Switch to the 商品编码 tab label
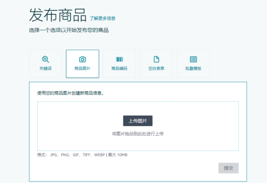The height and width of the screenshot is (183, 267). [119, 68]
